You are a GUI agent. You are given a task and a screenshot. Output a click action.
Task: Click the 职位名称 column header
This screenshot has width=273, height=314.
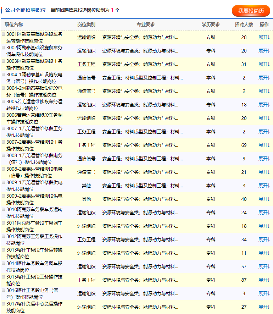pos(14,25)
